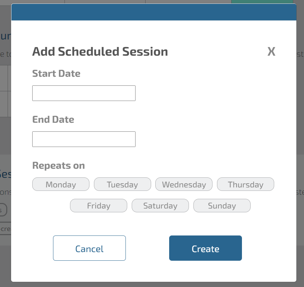304x287 pixels.
Task: Click the Start Date label
Action: (56, 73)
